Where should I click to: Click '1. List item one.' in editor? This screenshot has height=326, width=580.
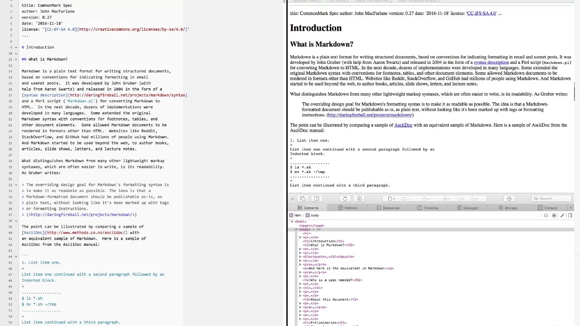pos(41,263)
